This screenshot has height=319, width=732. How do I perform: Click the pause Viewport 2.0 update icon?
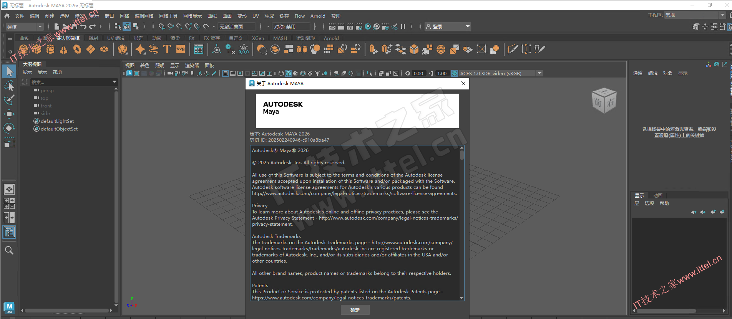[x=403, y=26]
